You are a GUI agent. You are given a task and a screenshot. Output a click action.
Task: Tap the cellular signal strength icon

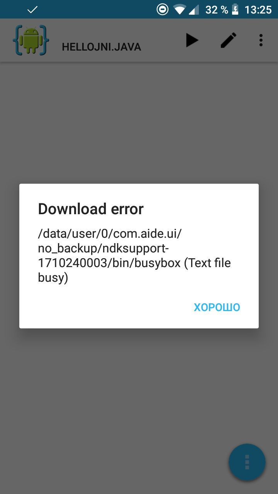(x=194, y=10)
